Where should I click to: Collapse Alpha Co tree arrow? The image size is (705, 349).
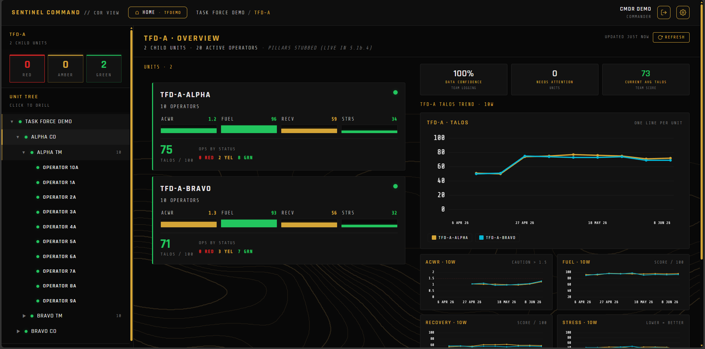18,137
